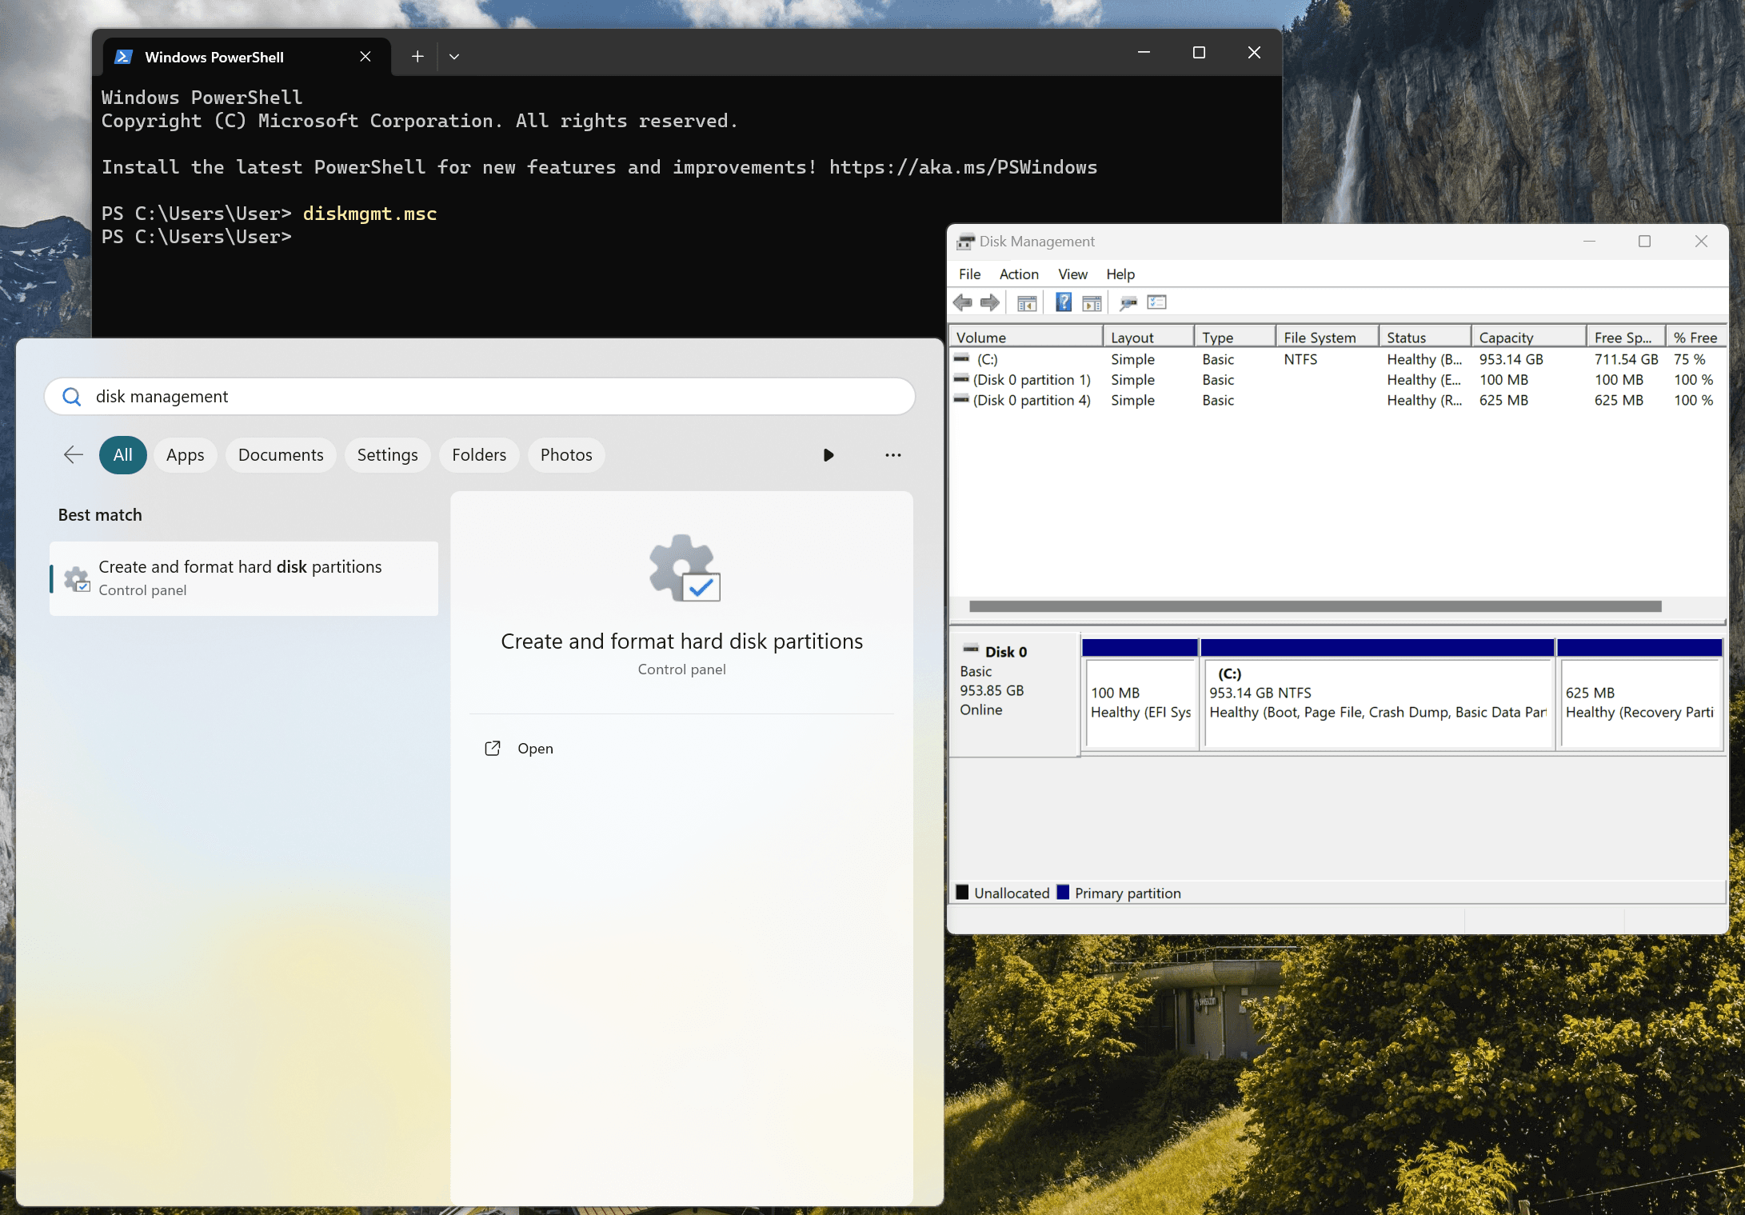Sort by the Layout column header
Screen dimensions: 1745x1215
[1148, 338]
